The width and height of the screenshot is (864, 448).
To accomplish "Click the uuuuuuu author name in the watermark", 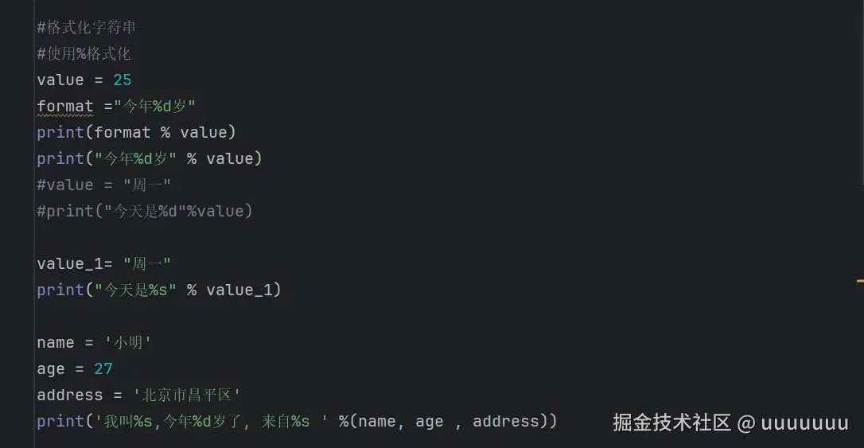I will pos(804,423).
